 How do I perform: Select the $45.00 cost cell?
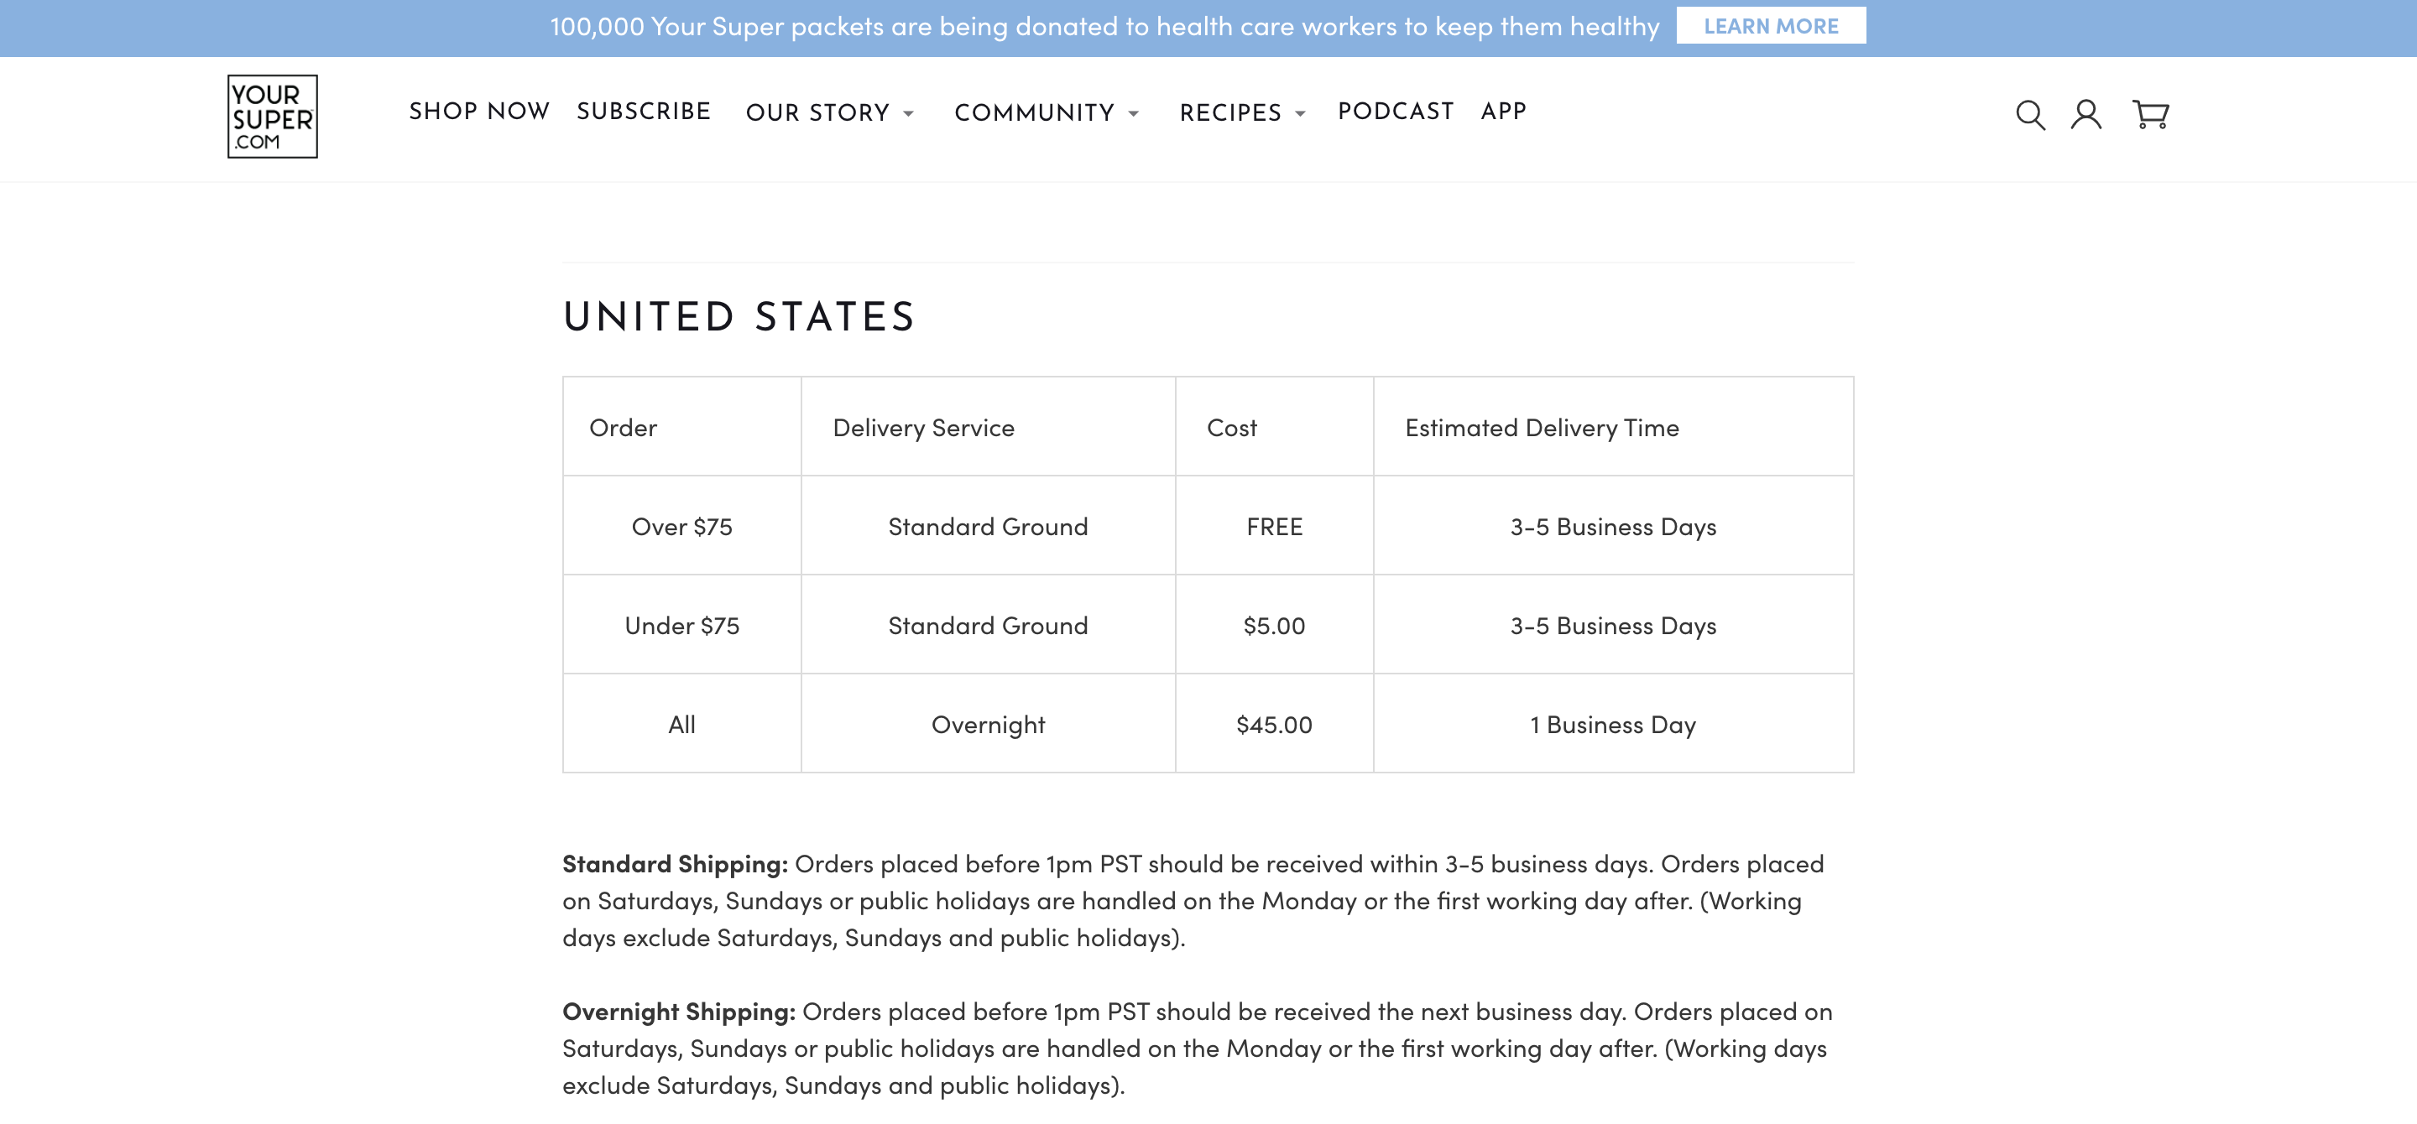tap(1274, 724)
